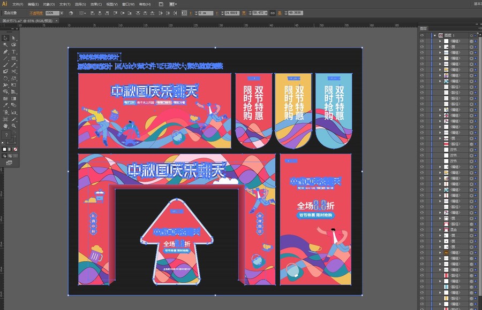The width and height of the screenshot is (482, 310).
Task: Select the Lasso tool
Action: (13, 45)
